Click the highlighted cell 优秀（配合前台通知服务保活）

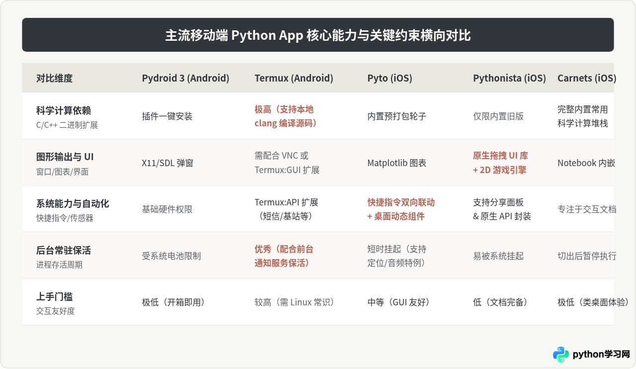tap(284, 256)
